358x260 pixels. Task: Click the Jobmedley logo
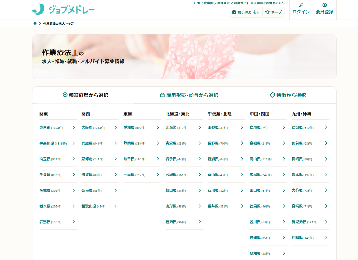[63, 9]
